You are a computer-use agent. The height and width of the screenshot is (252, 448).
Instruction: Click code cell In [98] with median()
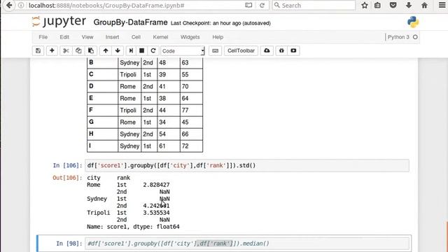[248, 244]
